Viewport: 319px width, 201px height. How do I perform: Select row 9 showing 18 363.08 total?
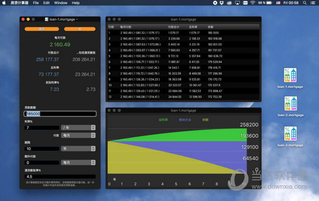(183, 79)
